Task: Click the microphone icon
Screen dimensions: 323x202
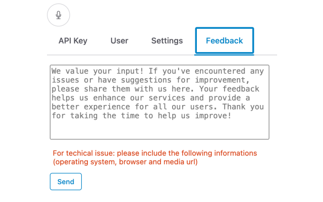Action: point(59,15)
